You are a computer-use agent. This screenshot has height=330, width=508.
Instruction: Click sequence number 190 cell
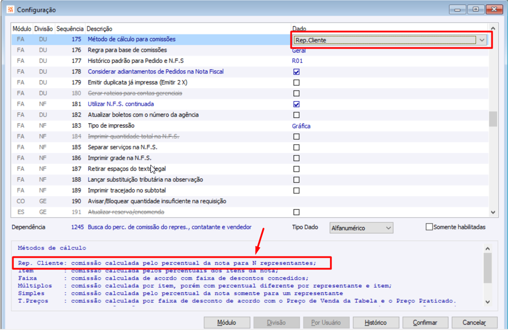point(76,201)
